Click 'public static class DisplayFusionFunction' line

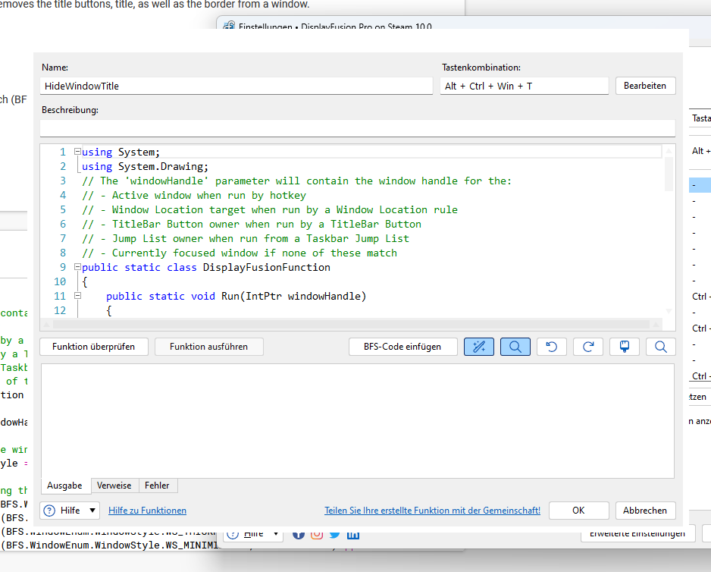tap(206, 267)
